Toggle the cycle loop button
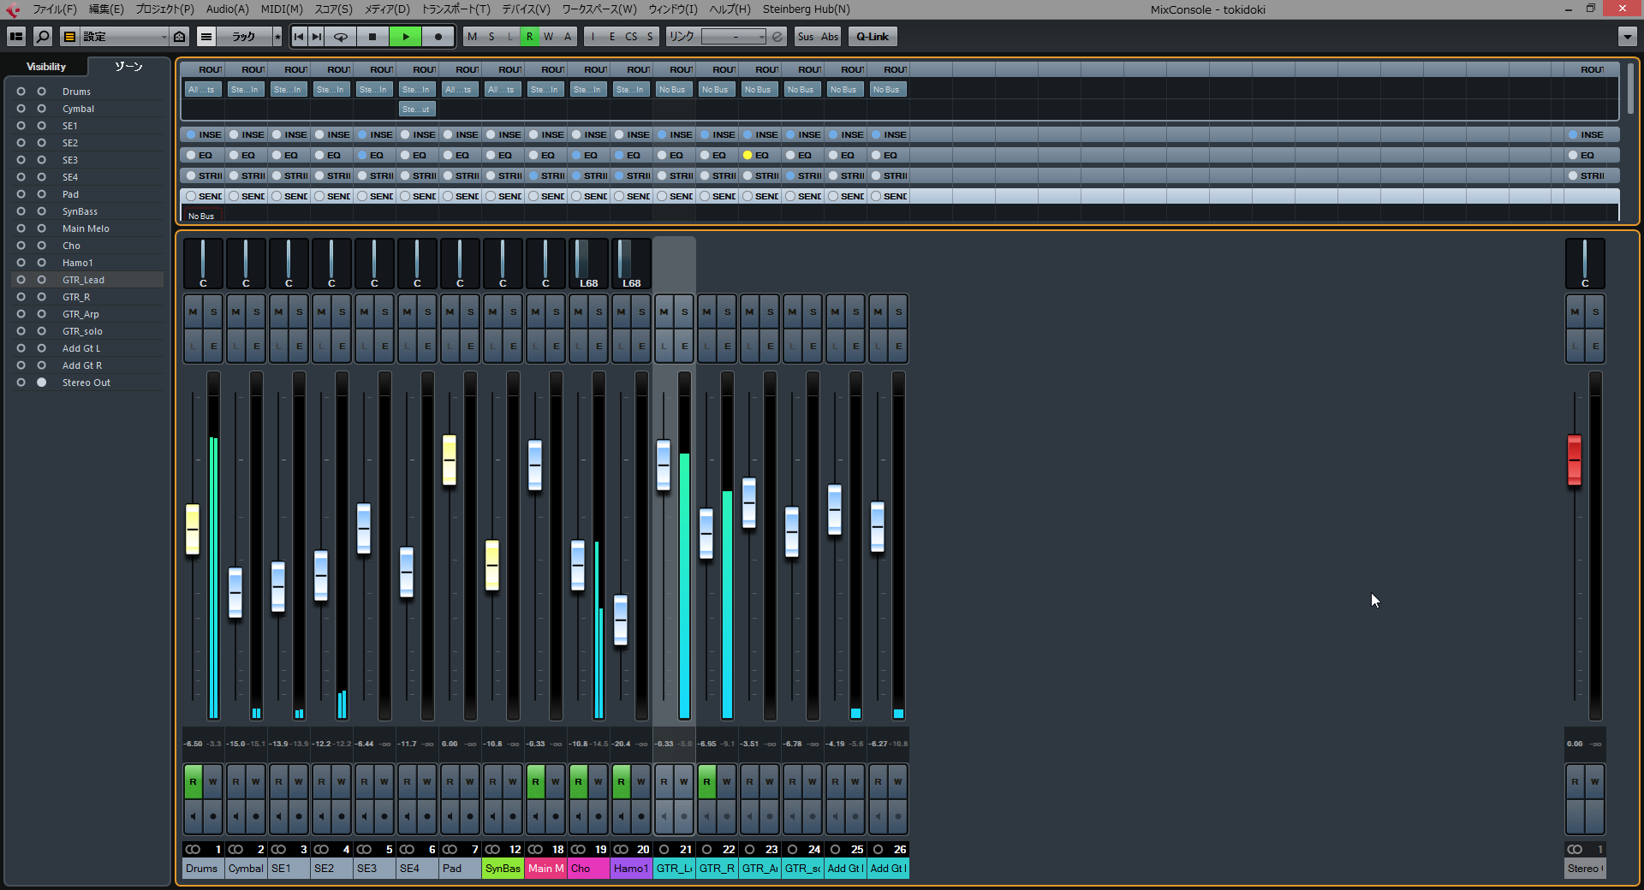The width and height of the screenshot is (1644, 890). [x=341, y=37]
